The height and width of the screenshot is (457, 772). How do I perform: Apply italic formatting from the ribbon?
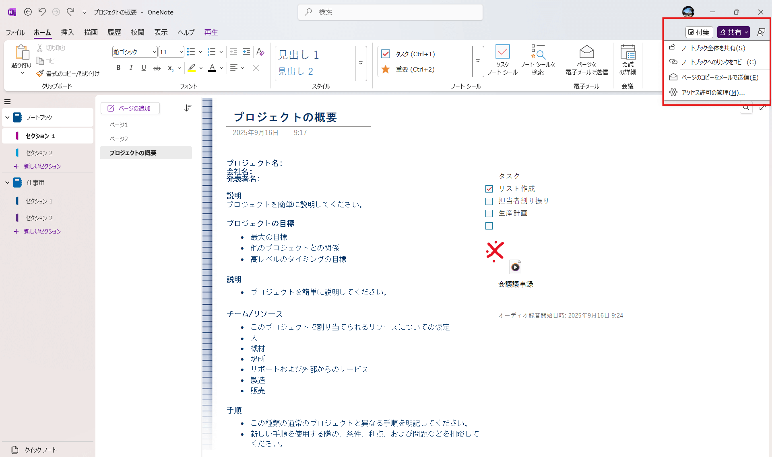pyautogui.click(x=131, y=68)
